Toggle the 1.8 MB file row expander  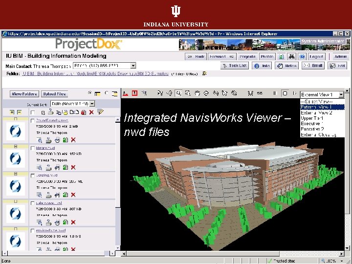click(16, 229)
